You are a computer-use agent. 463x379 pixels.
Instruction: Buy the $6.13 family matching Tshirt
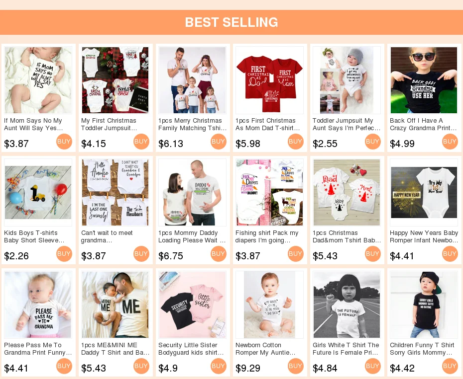tap(219, 142)
